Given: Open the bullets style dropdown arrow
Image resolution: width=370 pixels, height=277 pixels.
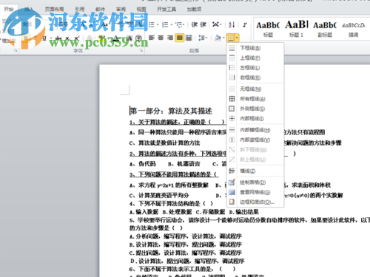Looking at the screenshot, I should tap(158, 25).
